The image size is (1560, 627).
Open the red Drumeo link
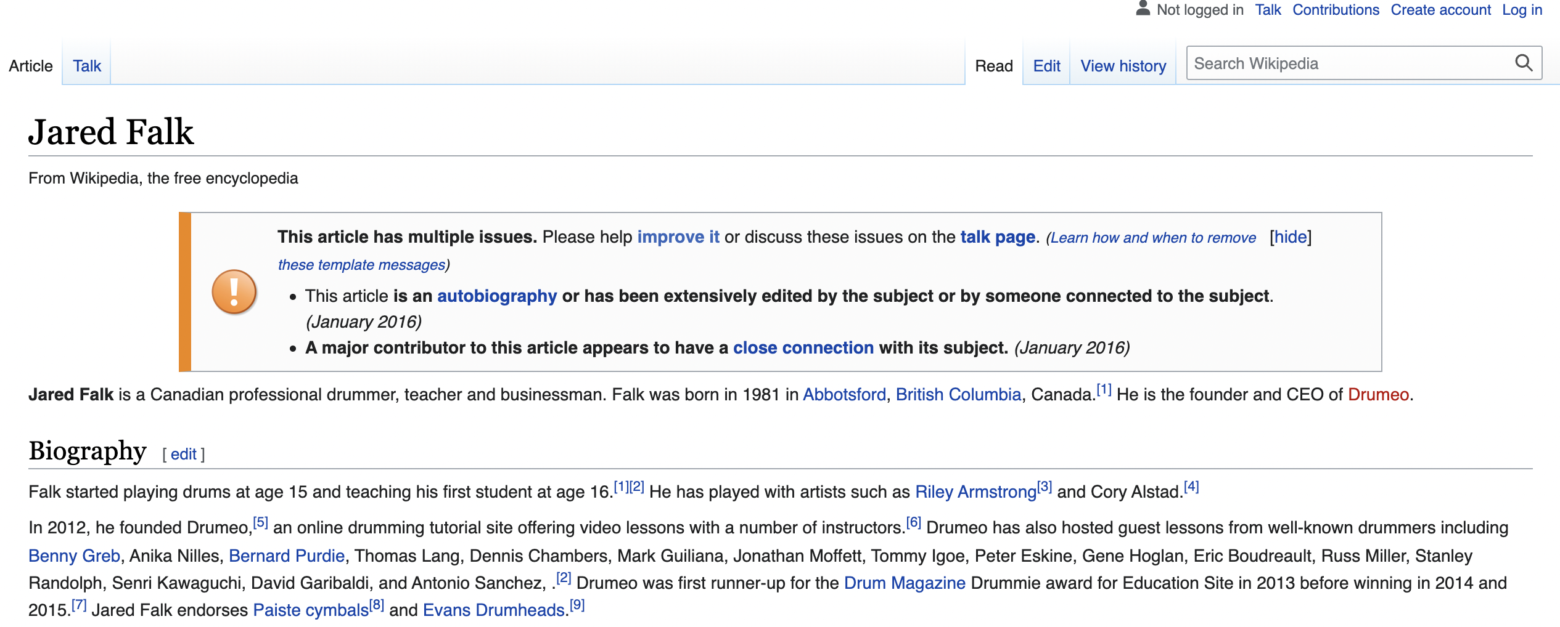(x=1378, y=395)
